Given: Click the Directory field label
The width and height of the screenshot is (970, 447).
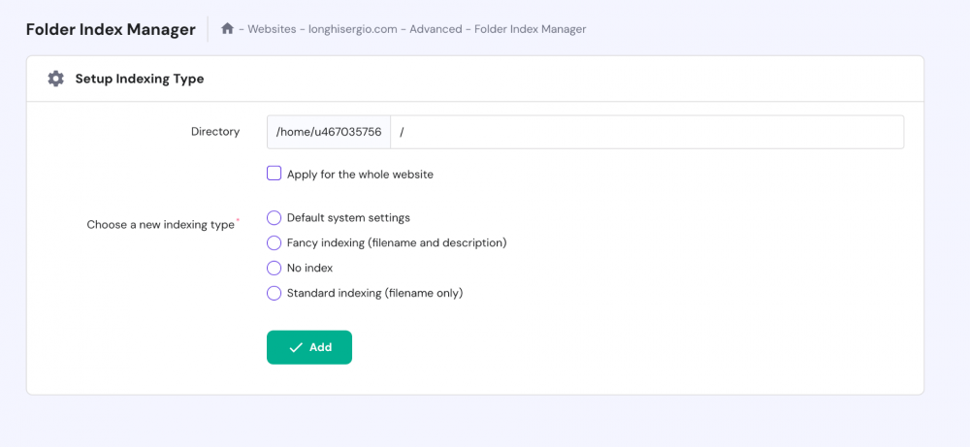Looking at the screenshot, I should [x=215, y=132].
